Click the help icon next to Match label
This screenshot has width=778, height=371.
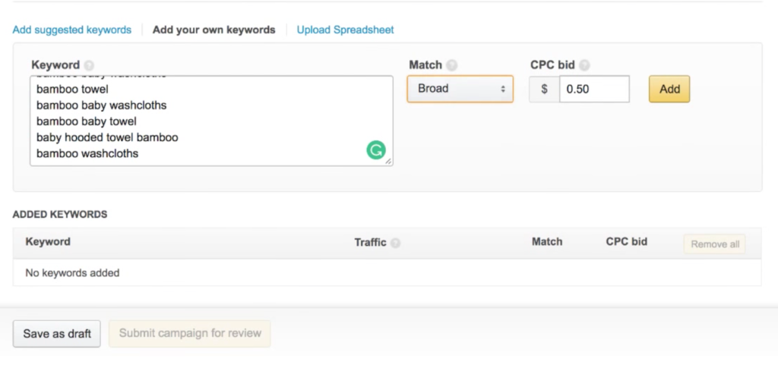click(x=452, y=65)
